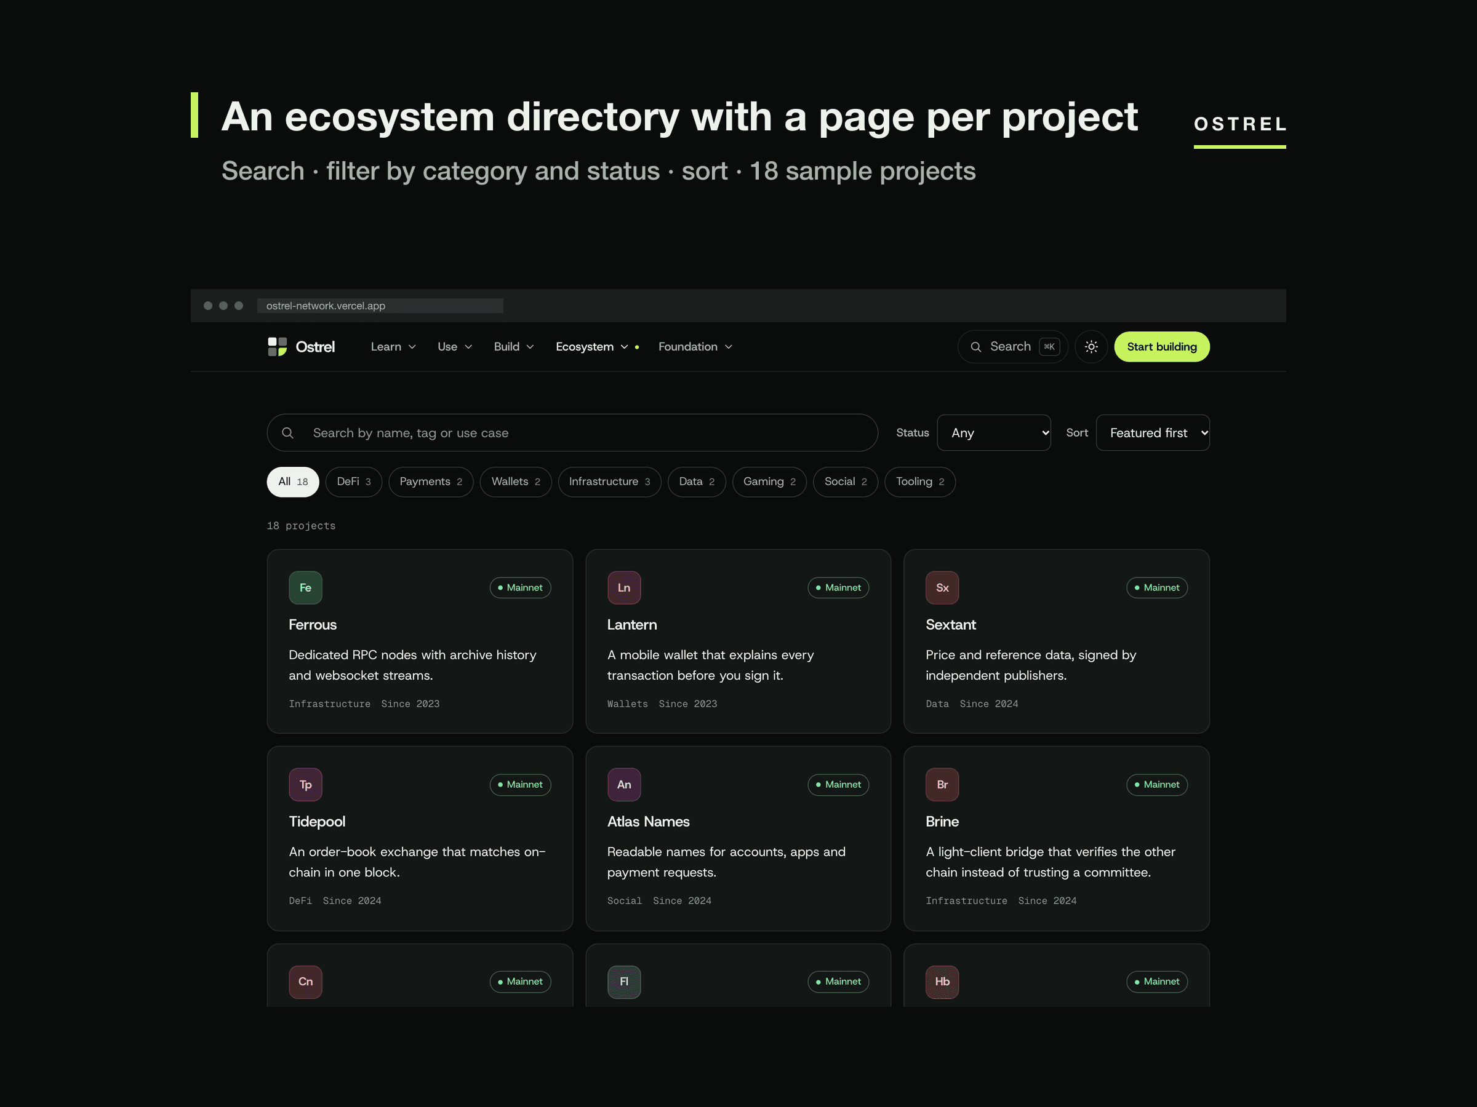Click the ⌘K shortcut badge
The image size is (1477, 1107).
1049,347
